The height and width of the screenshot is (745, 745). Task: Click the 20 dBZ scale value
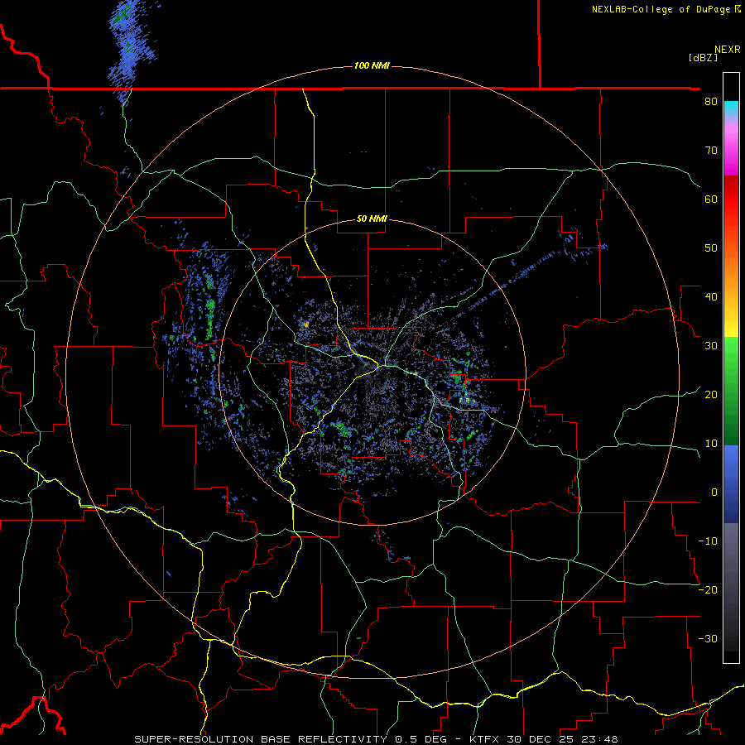pyautogui.click(x=711, y=394)
